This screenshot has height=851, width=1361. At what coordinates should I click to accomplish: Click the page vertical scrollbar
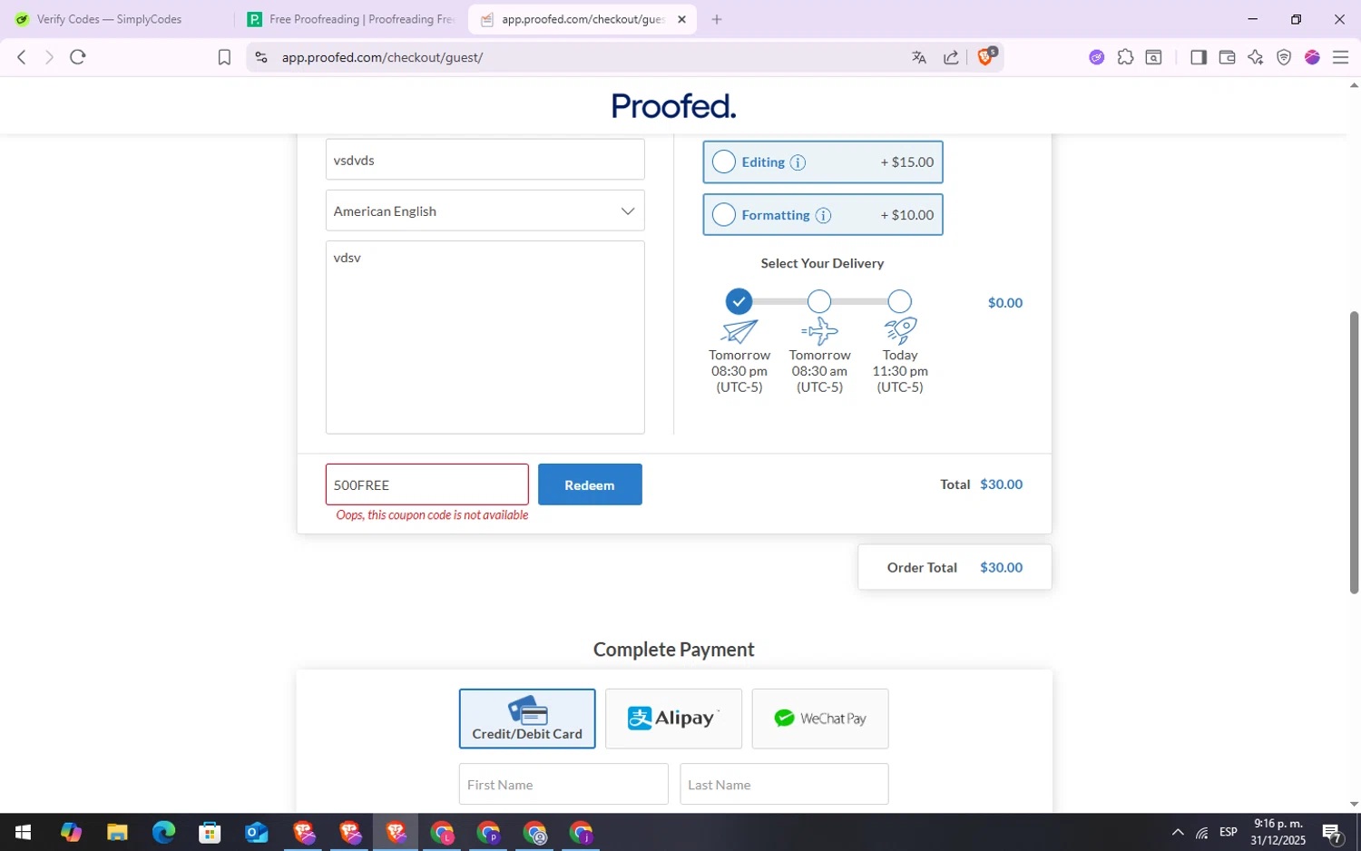tap(1354, 452)
